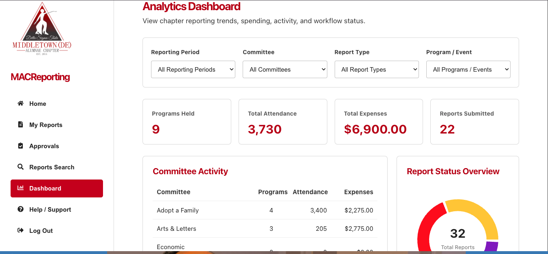Click the Committee Activity heading
Image resolution: width=548 pixels, height=254 pixels.
click(x=190, y=171)
